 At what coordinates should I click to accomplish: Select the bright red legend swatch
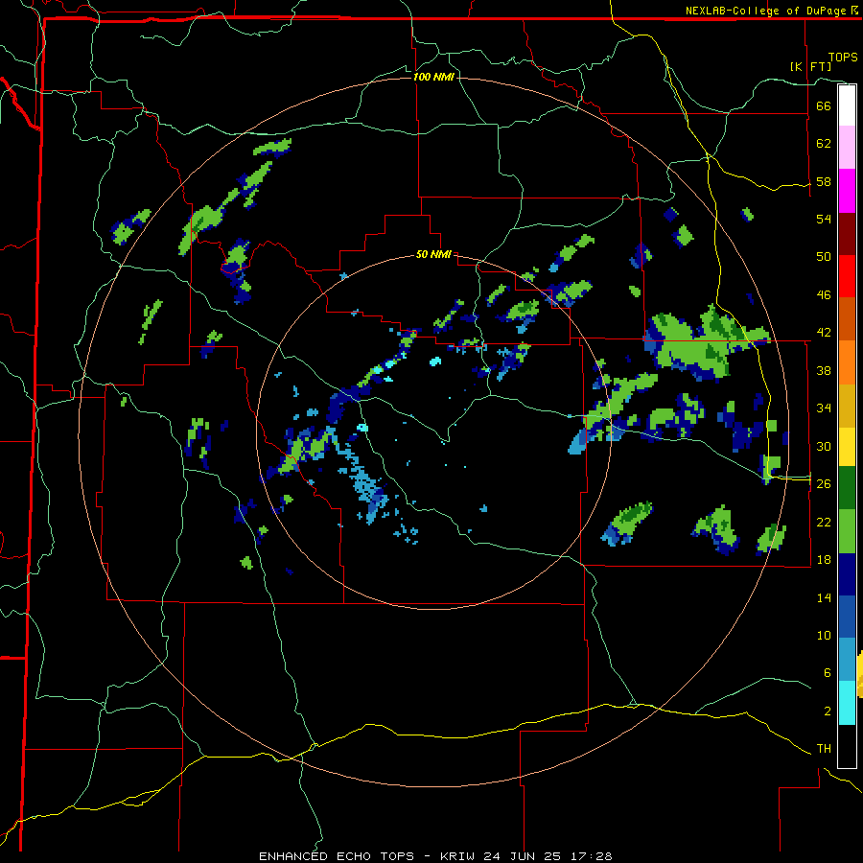(x=847, y=276)
